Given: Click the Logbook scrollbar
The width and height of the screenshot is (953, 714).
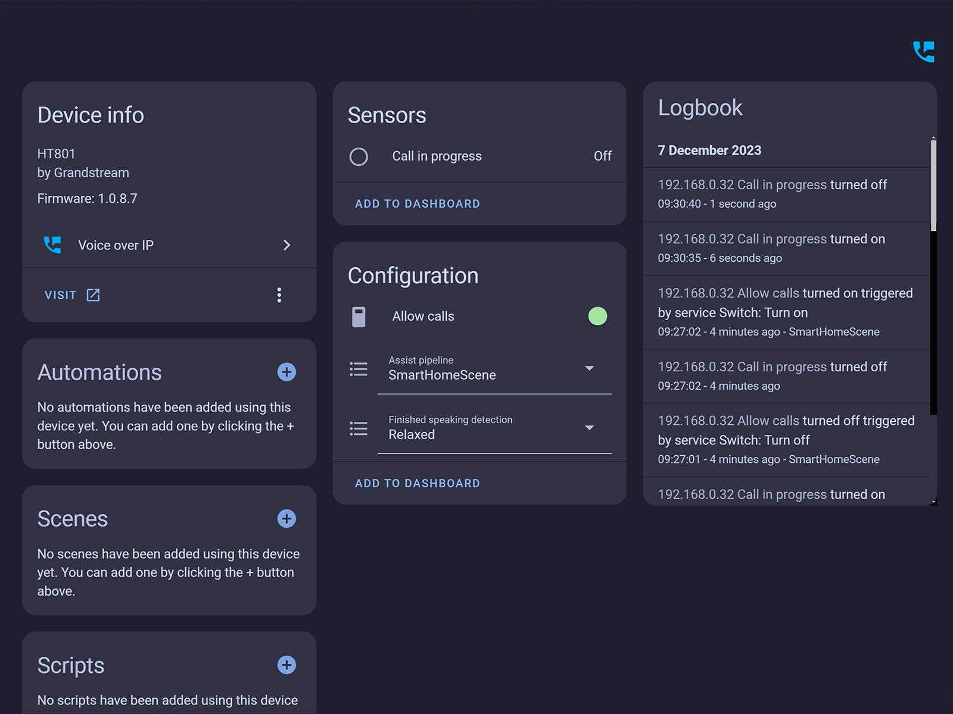Looking at the screenshot, I should (x=933, y=184).
